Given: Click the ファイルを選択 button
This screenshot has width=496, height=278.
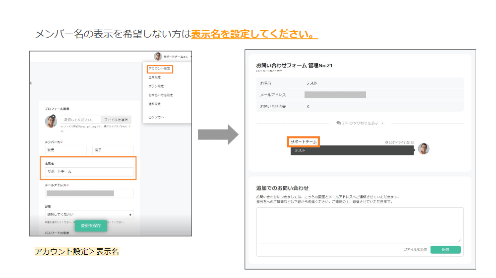Looking at the screenshot, I should point(116,120).
